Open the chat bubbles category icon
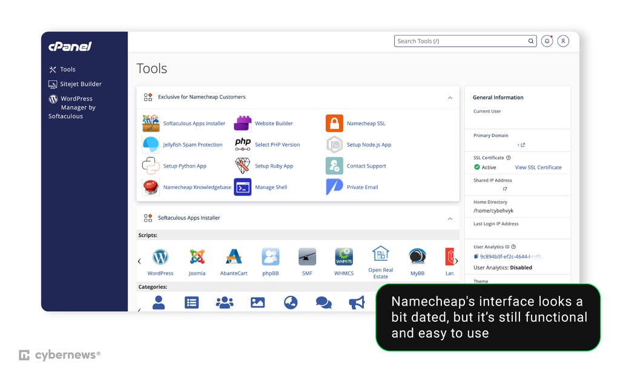Image resolution: width=620 pixels, height=377 pixels. [x=324, y=303]
